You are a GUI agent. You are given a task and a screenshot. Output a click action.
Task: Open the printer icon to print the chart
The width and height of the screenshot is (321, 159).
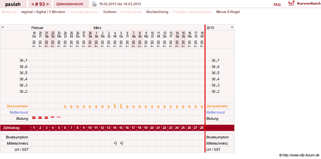coord(94,4)
